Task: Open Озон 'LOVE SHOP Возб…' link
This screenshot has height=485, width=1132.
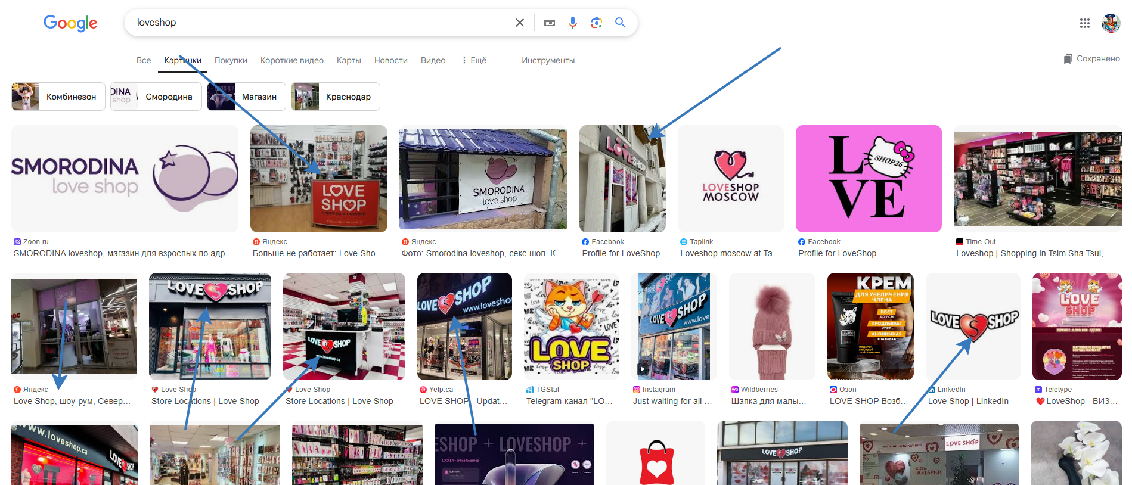Action: [869, 401]
